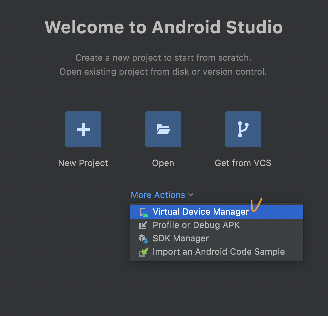
Task: Click the 'Open existing project from disk' line
Action: 163,72
